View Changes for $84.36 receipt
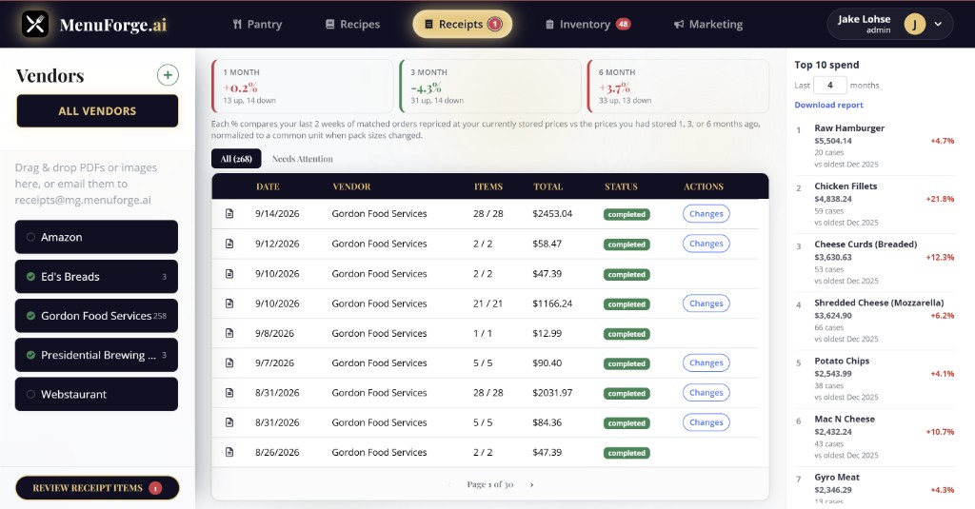 point(706,422)
